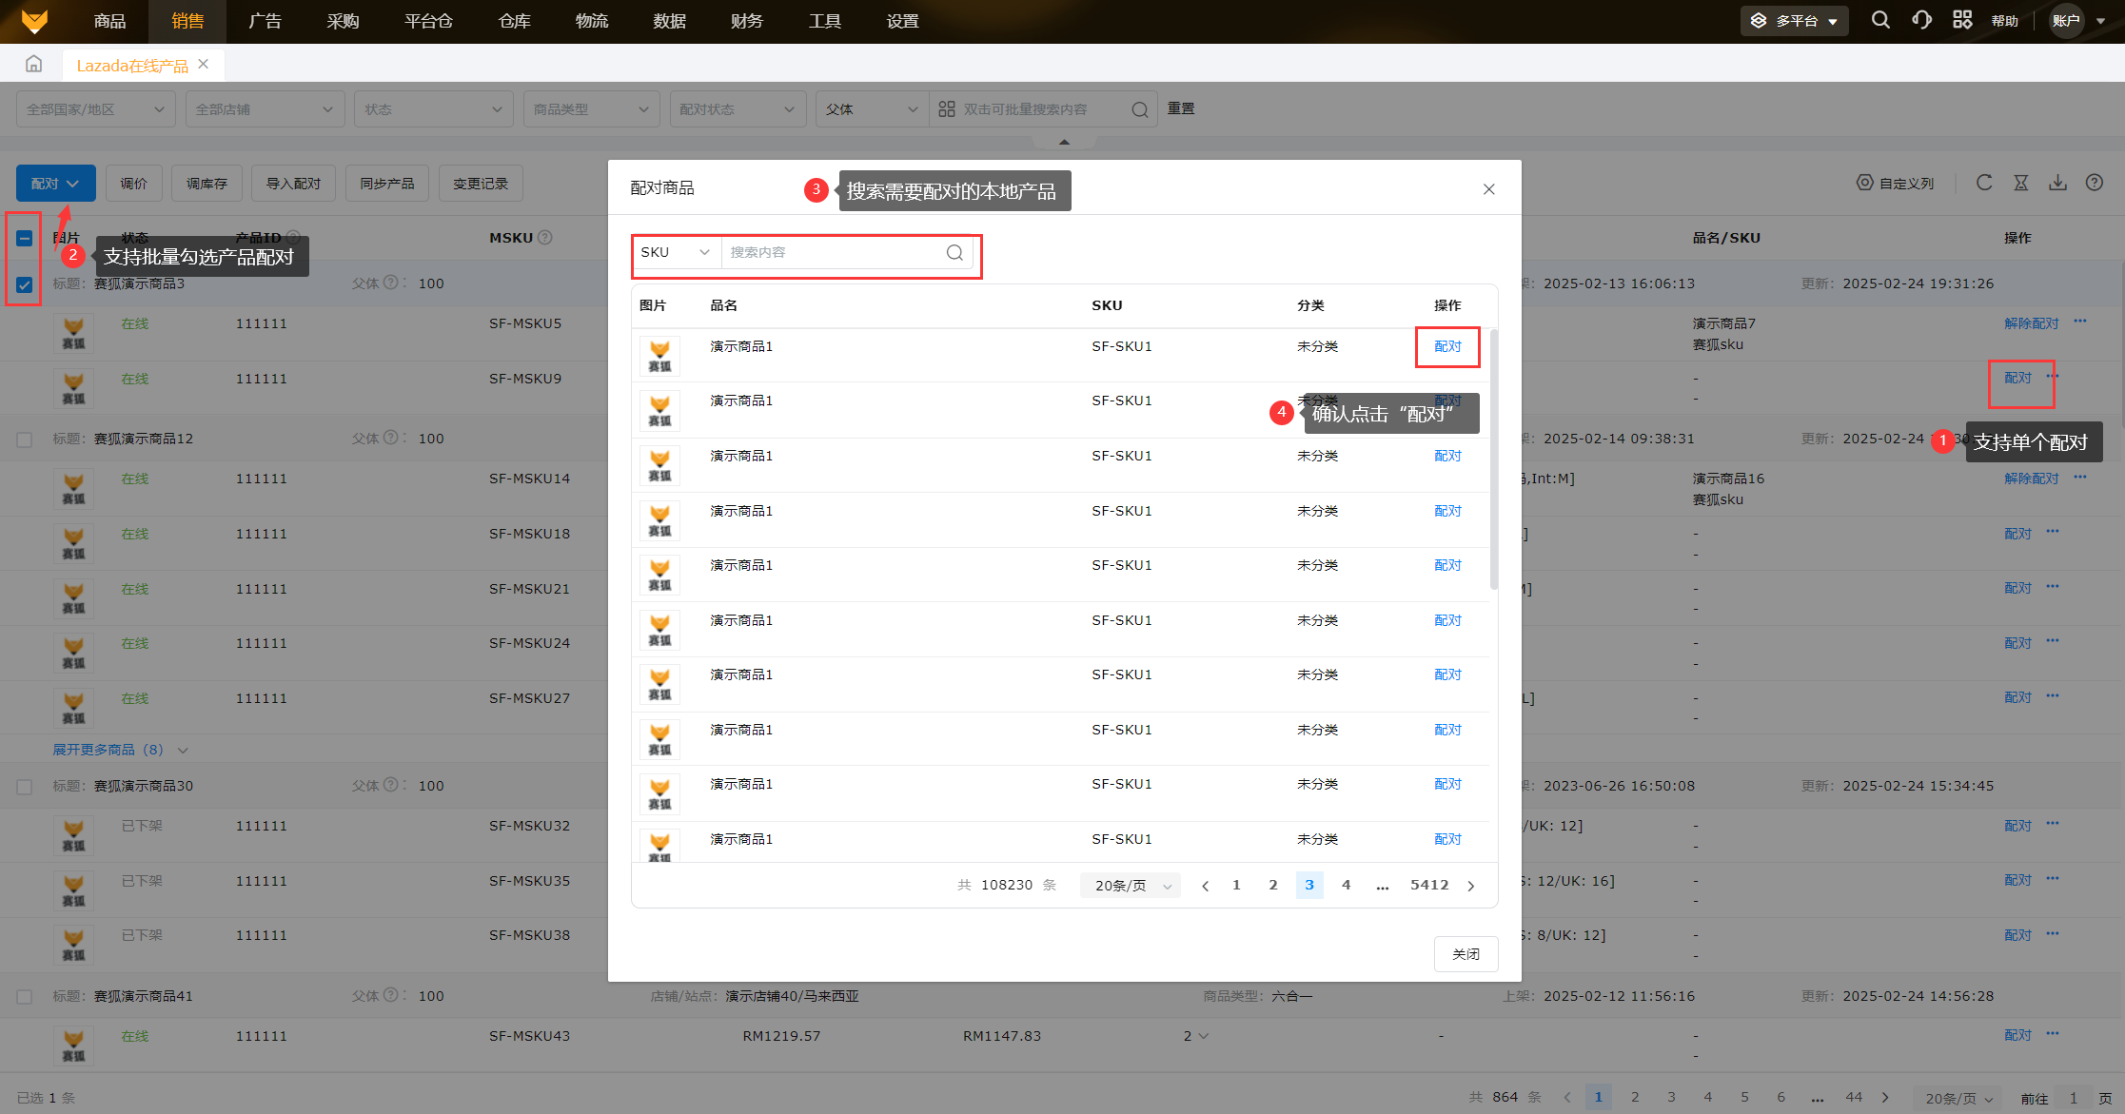Toggle the select-all header checkbox
Screen dimensions: 2125x1114
25,239
